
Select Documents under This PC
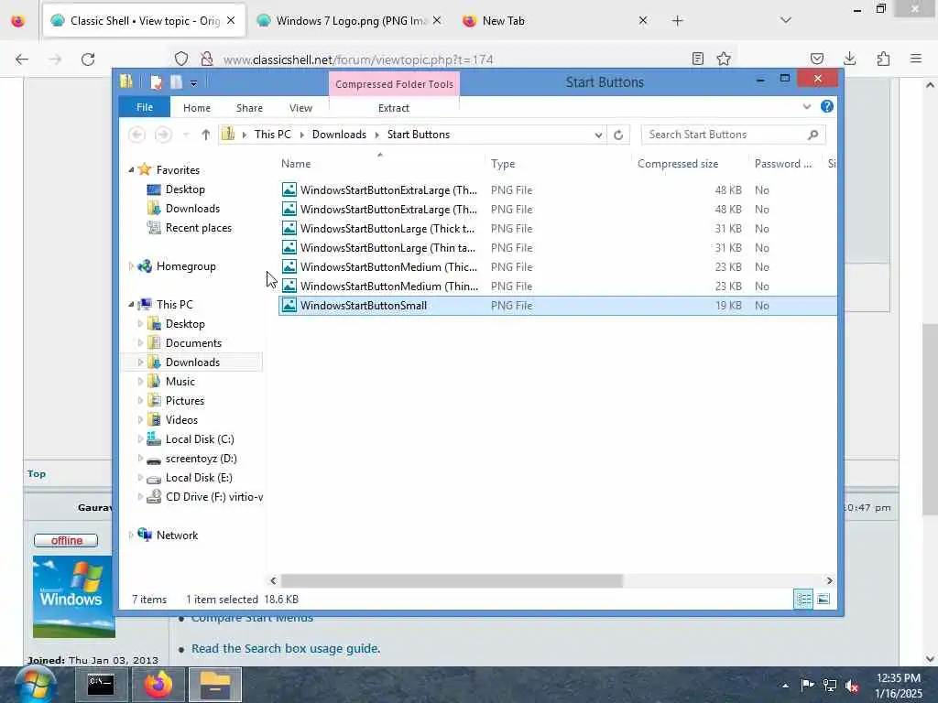point(194,343)
